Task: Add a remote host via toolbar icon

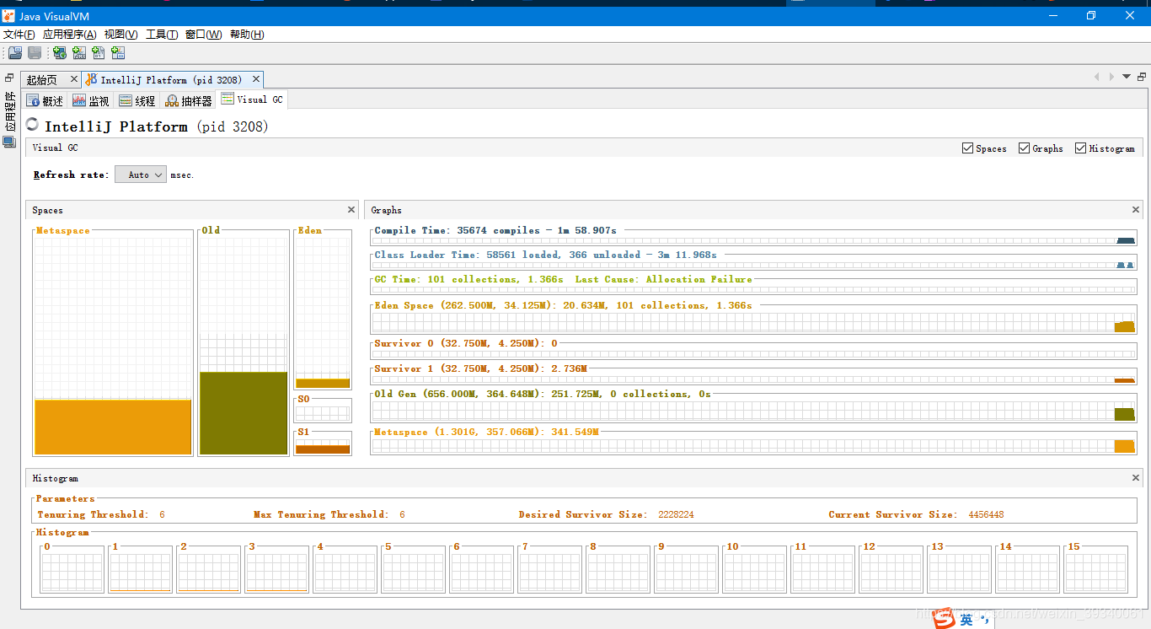Action: tap(60, 53)
